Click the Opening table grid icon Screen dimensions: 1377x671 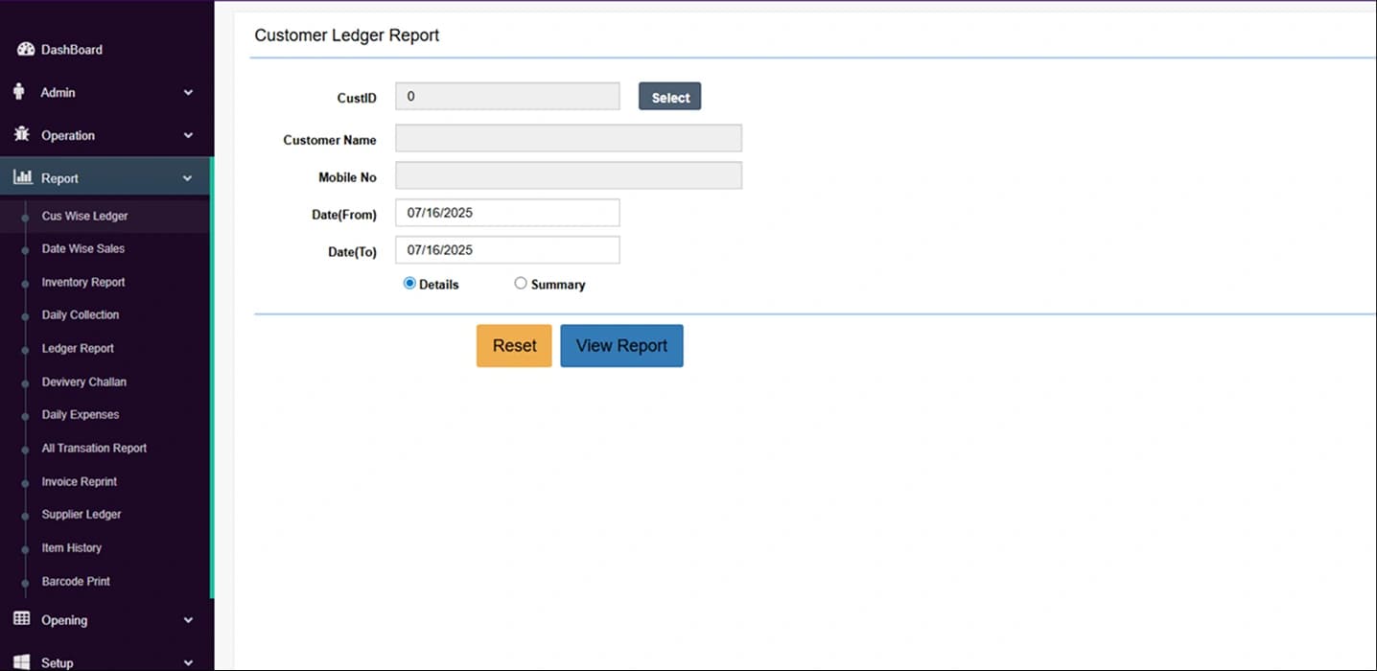(22, 619)
